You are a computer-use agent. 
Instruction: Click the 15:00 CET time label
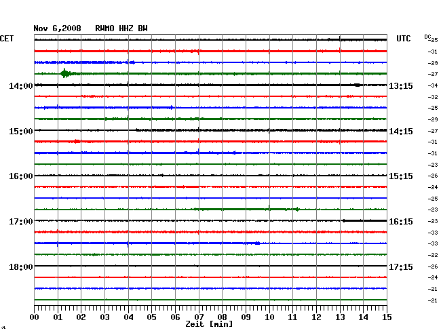pyautogui.click(x=21, y=132)
